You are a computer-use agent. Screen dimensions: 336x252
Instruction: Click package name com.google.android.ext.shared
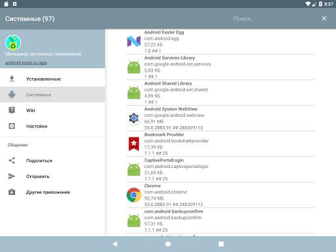point(176,90)
